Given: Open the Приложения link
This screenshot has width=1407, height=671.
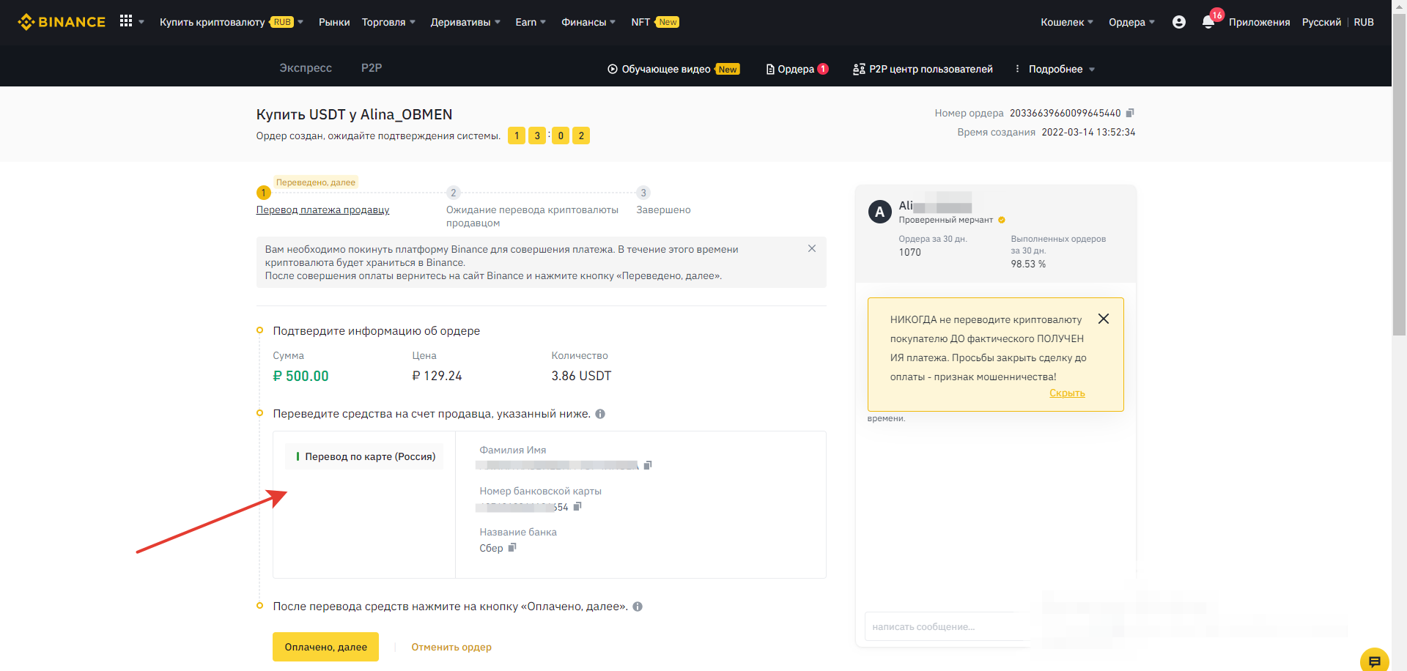Looking at the screenshot, I should pyautogui.click(x=1259, y=22).
